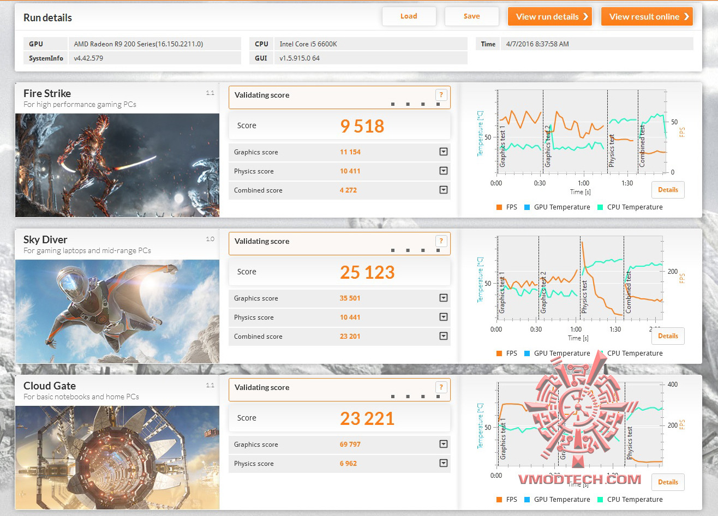Expand Cloud Gate Physics score details
This screenshot has width=718, height=516.
point(444,463)
